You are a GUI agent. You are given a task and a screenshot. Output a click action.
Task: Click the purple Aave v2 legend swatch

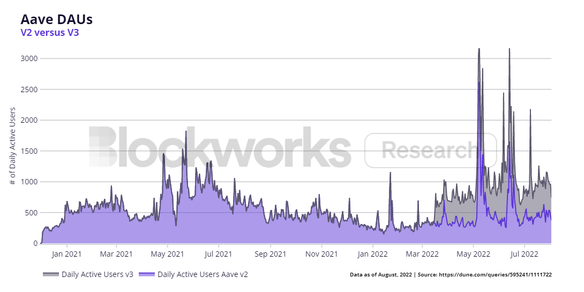point(147,274)
